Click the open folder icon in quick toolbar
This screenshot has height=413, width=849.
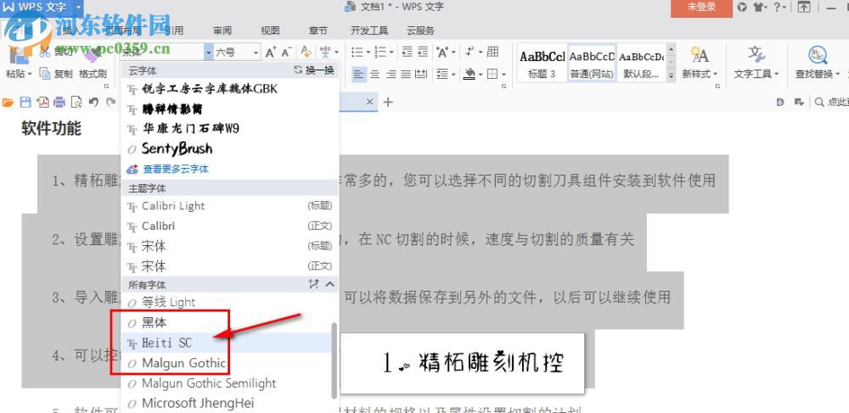click(x=8, y=102)
